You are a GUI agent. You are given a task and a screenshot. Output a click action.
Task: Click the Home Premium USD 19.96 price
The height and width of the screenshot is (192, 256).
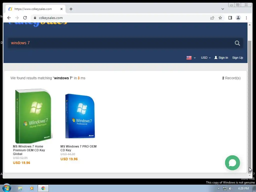[x=21, y=163]
